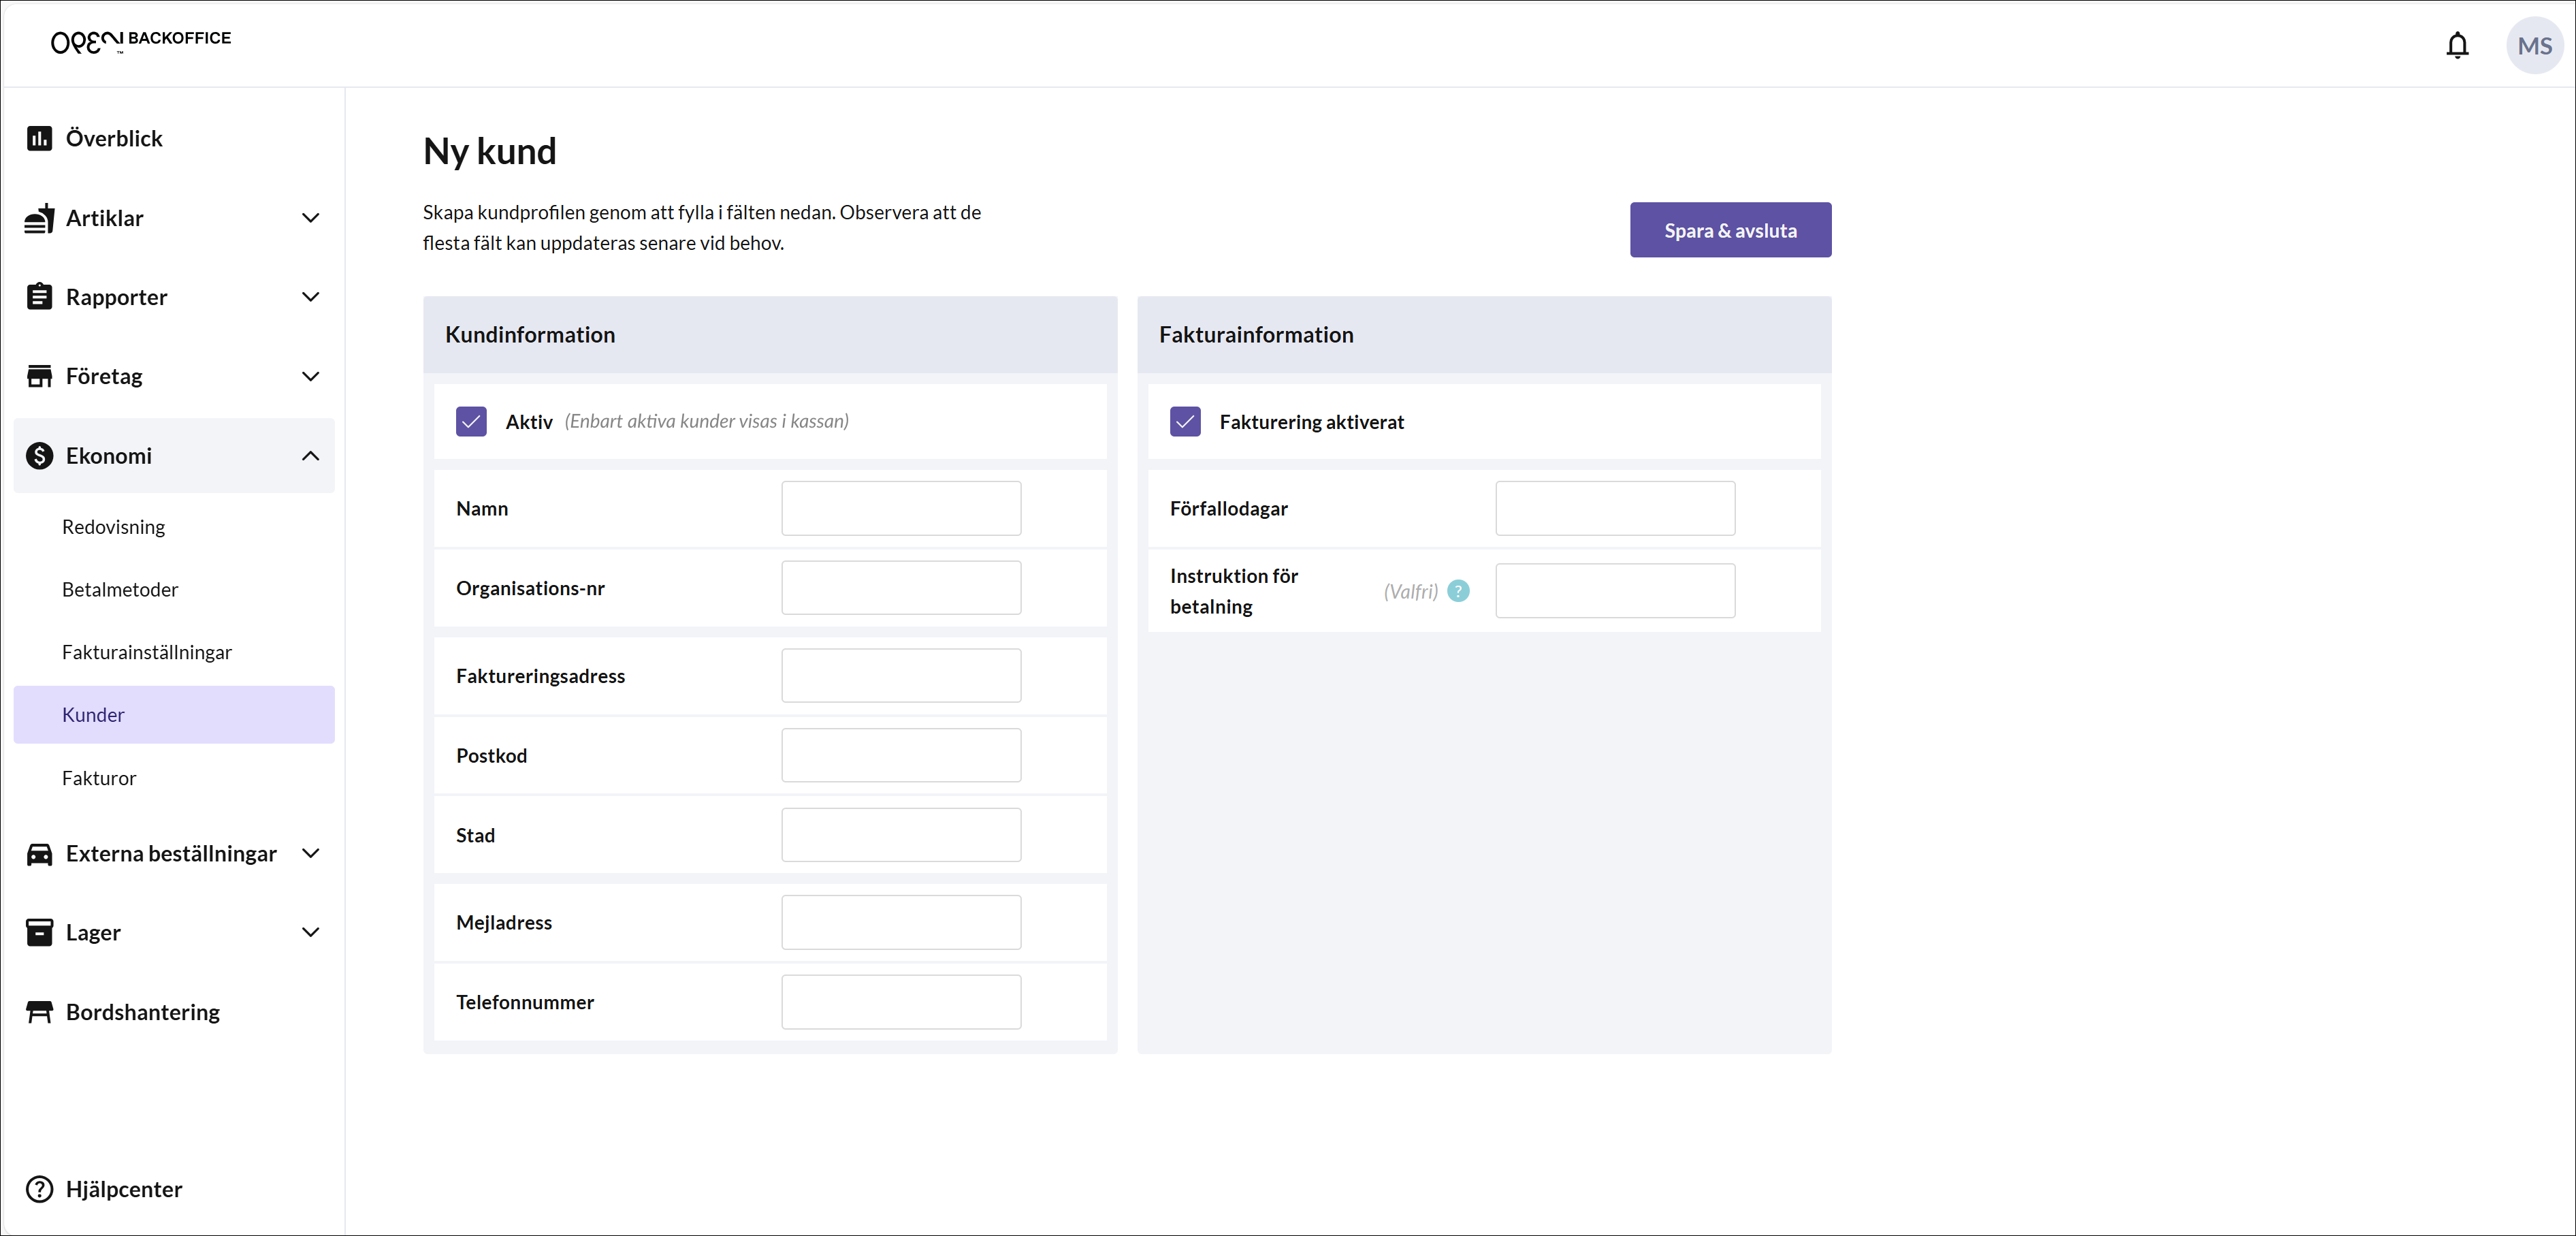Open Bordshantering
The width and height of the screenshot is (2576, 1236).
[143, 1012]
